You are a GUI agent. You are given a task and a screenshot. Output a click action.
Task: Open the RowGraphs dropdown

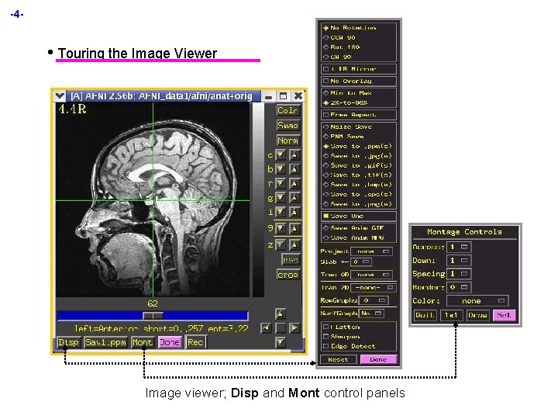(x=374, y=300)
